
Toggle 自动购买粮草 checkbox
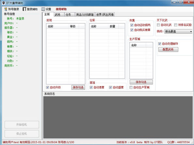pyautogui.click(x=132, y=30)
